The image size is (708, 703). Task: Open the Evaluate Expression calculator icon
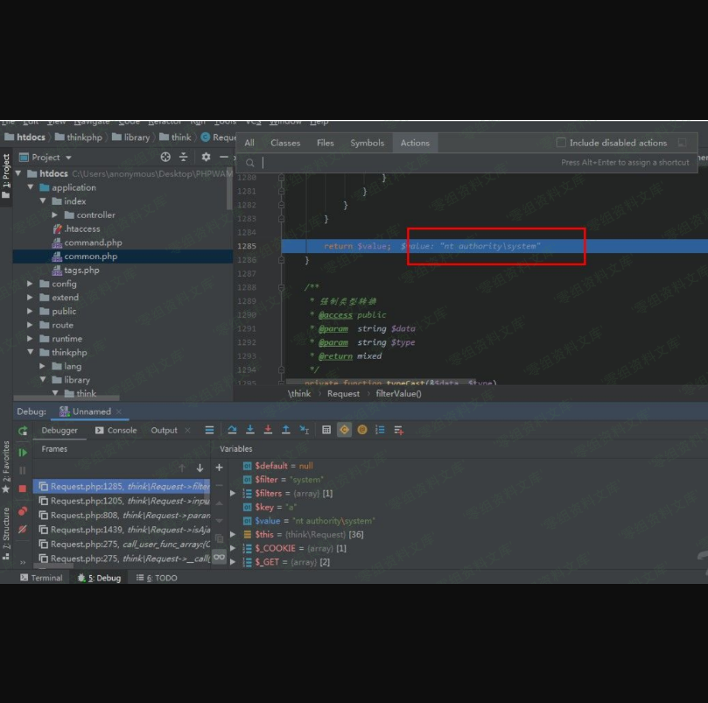point(326,430)
